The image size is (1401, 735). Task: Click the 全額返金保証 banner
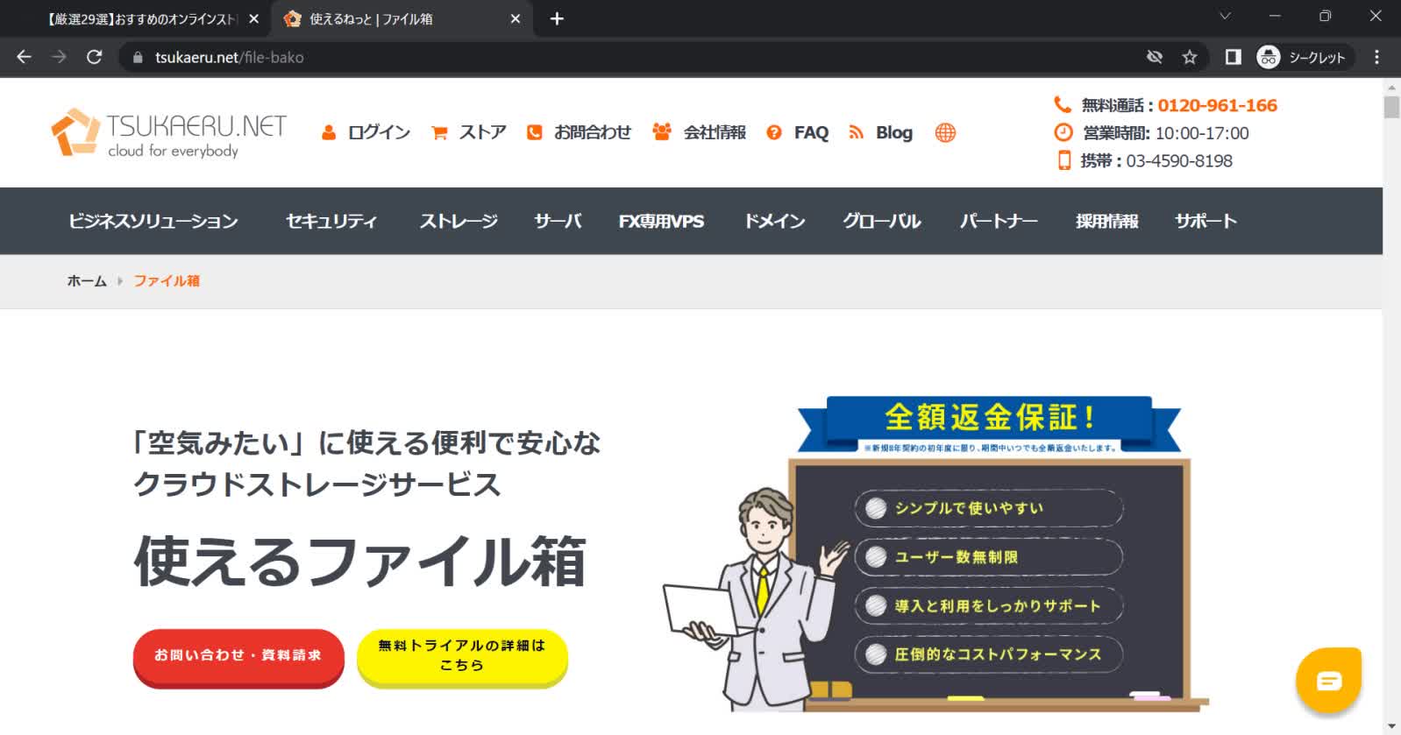989,424
